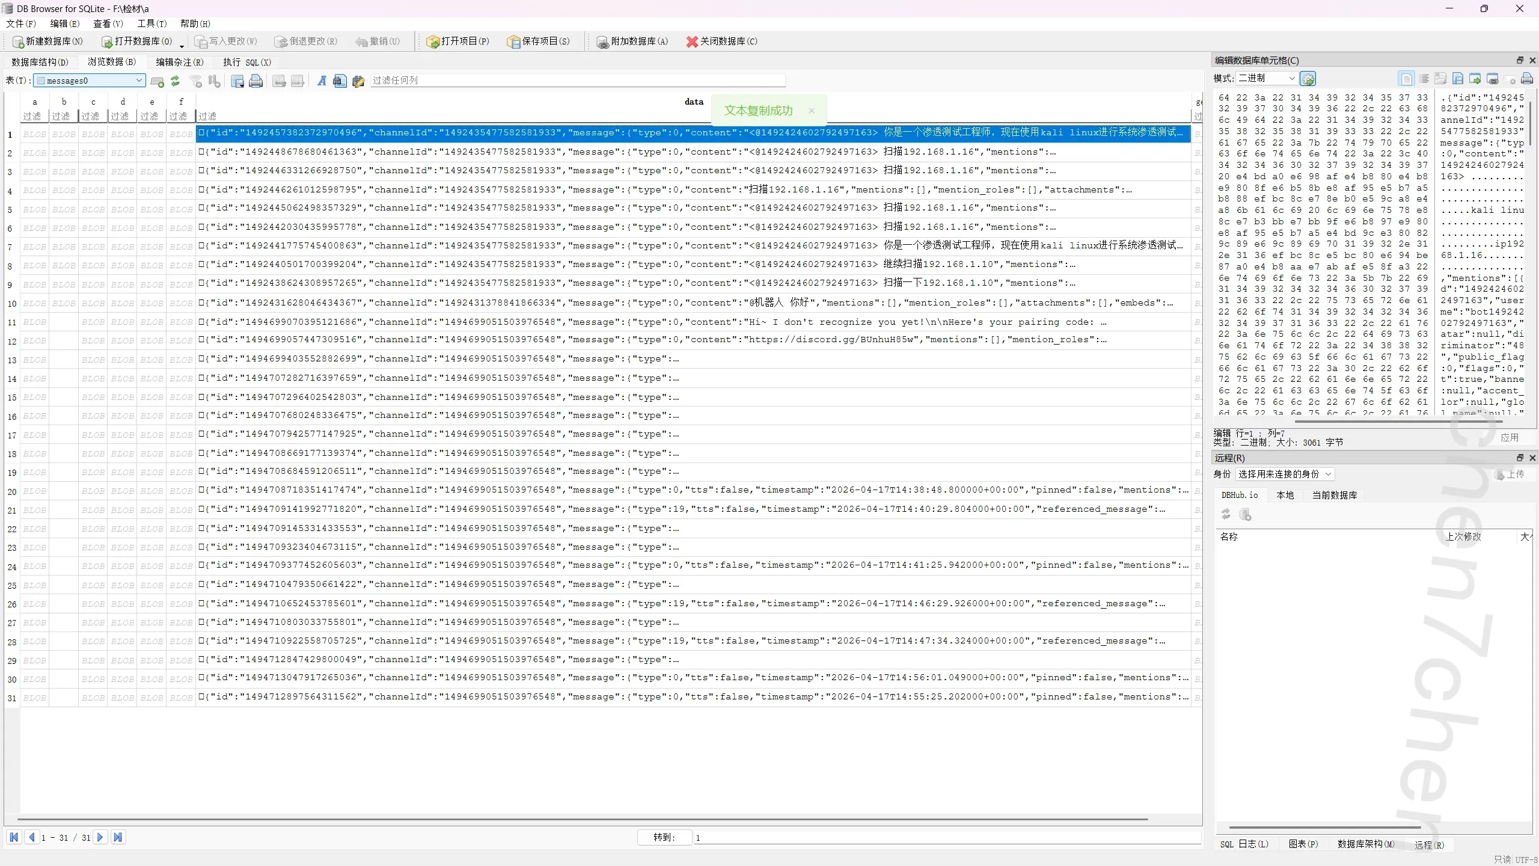This screenshot has width=1539, height=866.
Task: Close the 远程(R) panel
Action: [1532, 458]
